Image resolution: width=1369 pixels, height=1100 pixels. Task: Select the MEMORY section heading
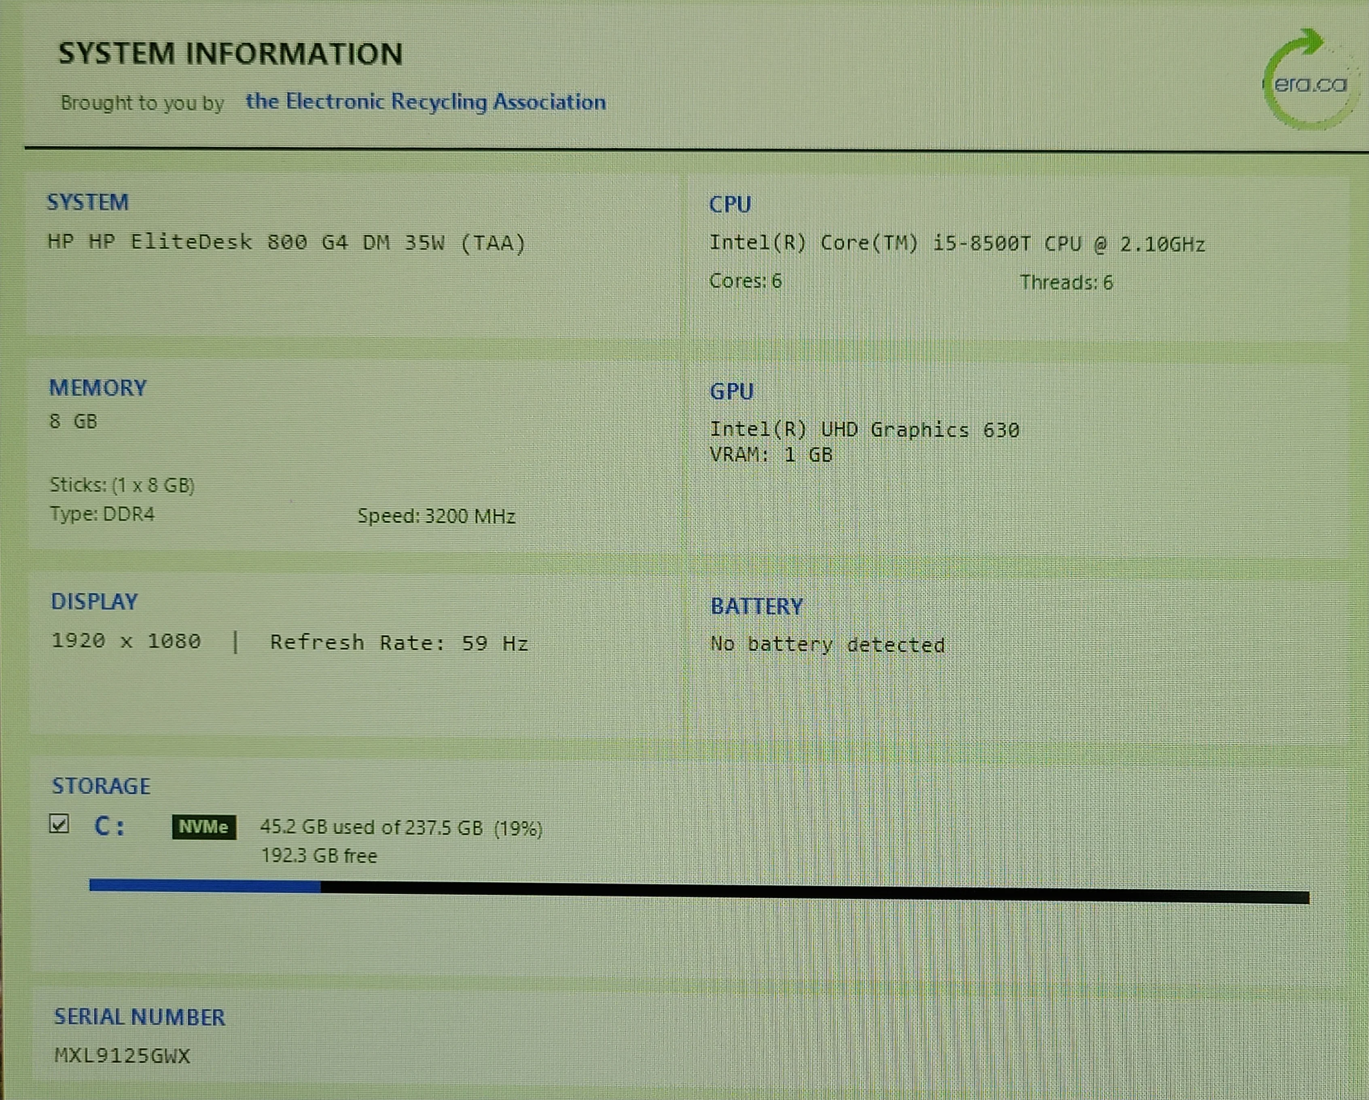[98, 388]
